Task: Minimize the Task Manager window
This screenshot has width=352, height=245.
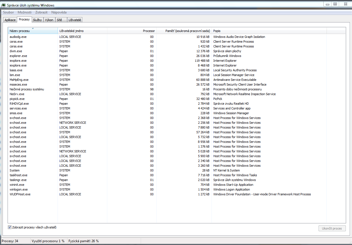Action: 327,4
